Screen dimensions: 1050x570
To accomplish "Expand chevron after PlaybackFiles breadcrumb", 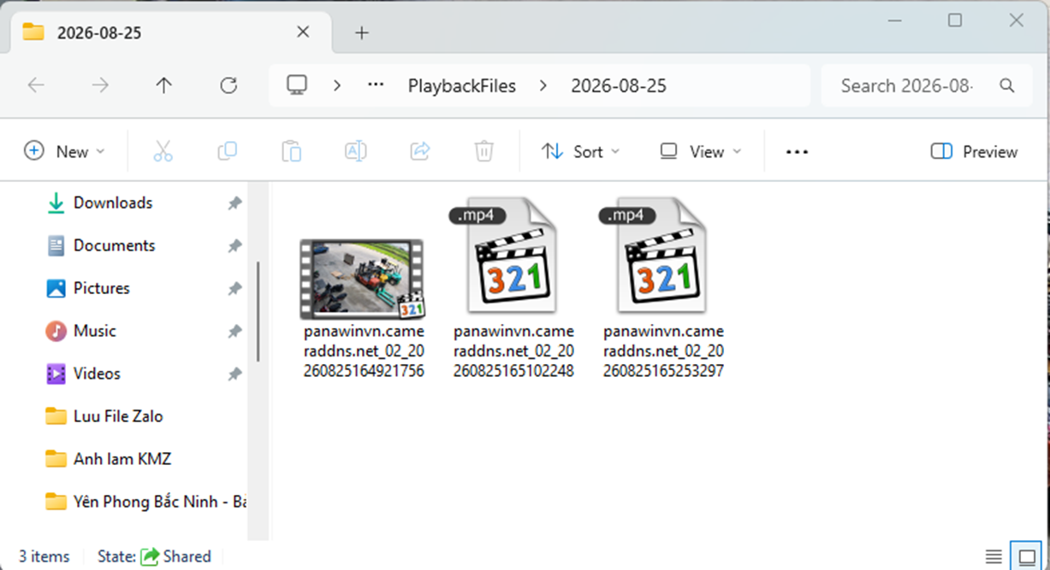I will pos(543,85).
